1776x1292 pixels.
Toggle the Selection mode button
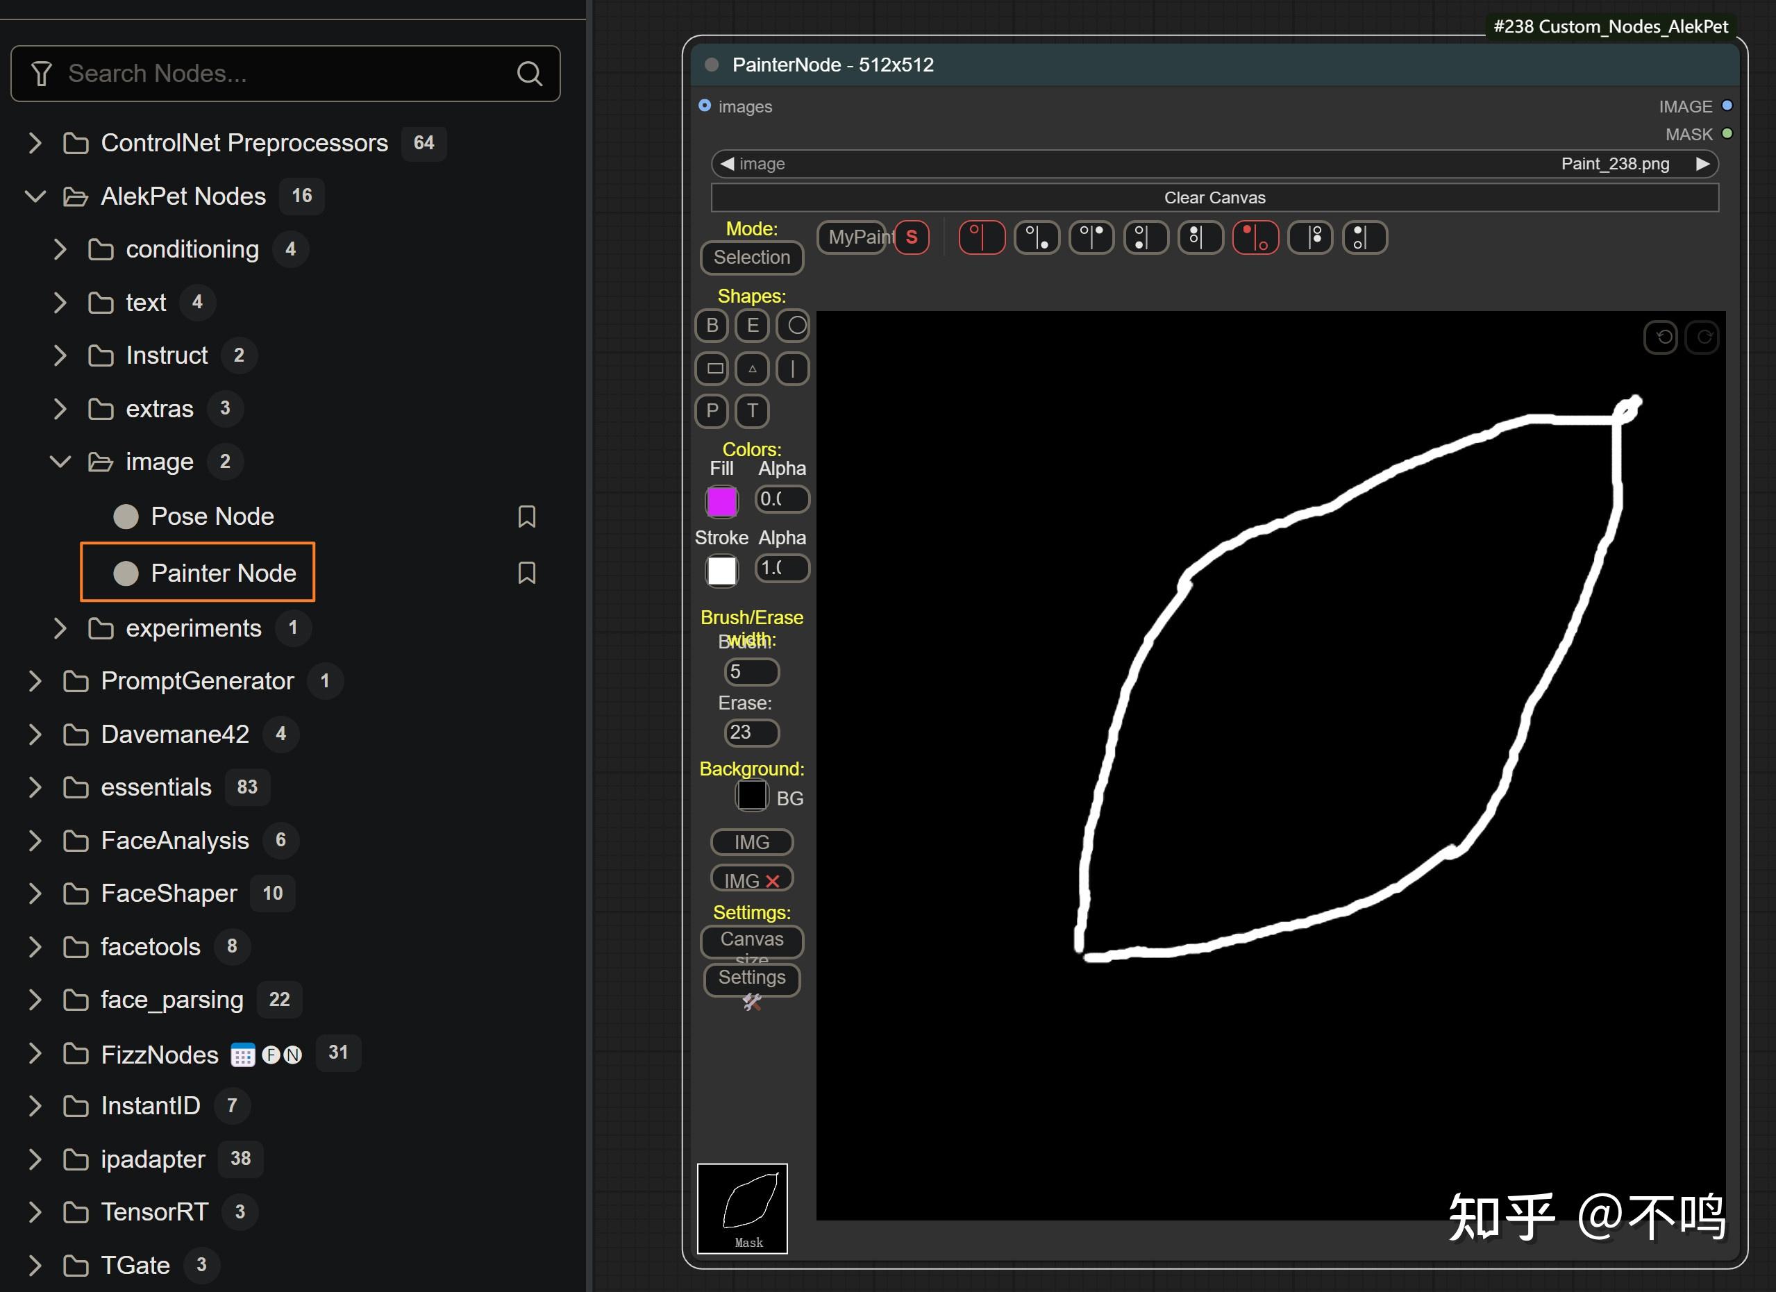(751, 258)
